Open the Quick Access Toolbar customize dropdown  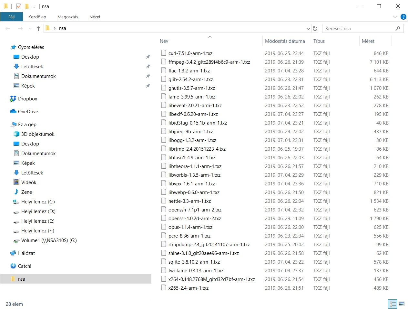(34, 6)
